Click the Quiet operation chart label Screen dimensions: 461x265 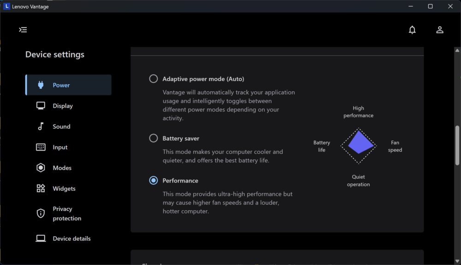[x=358, y=180]
